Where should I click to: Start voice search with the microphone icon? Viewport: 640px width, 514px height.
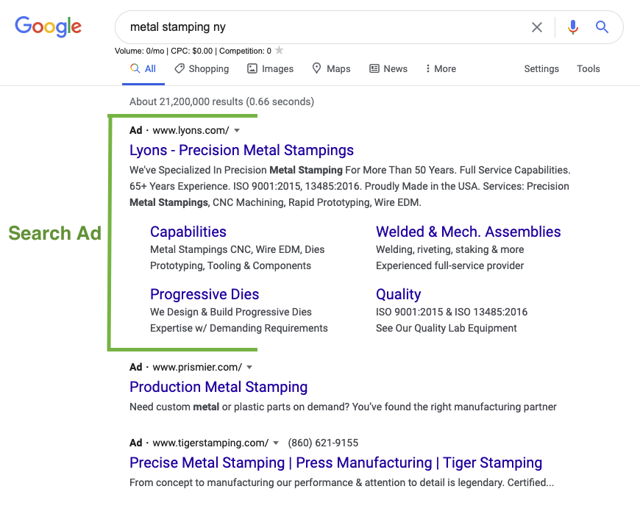click(x=572, y=26)
